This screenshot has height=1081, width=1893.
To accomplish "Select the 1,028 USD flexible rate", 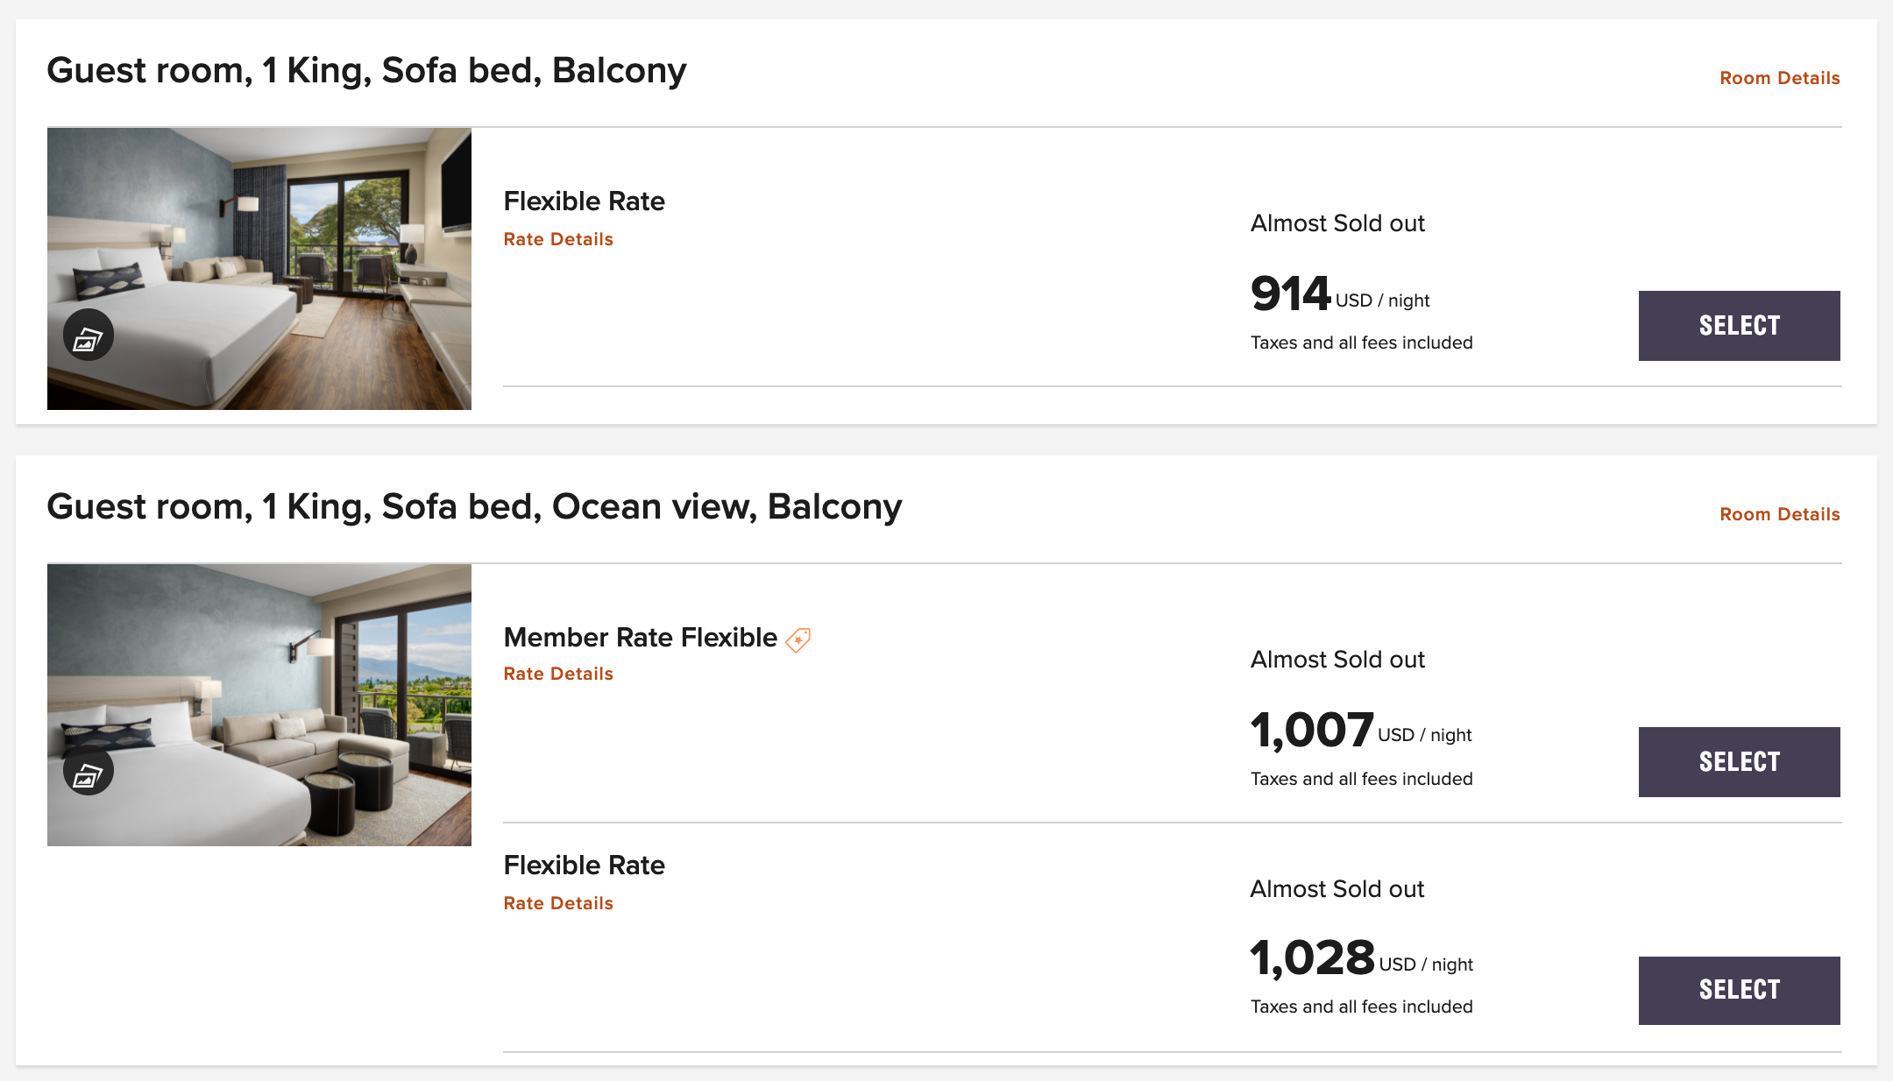I will point(1739,991).
